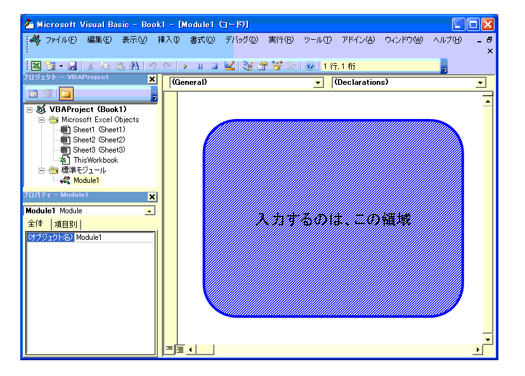Switch to procedure view at editor bottom-left
525x376 pixels.
click(169, 349)
